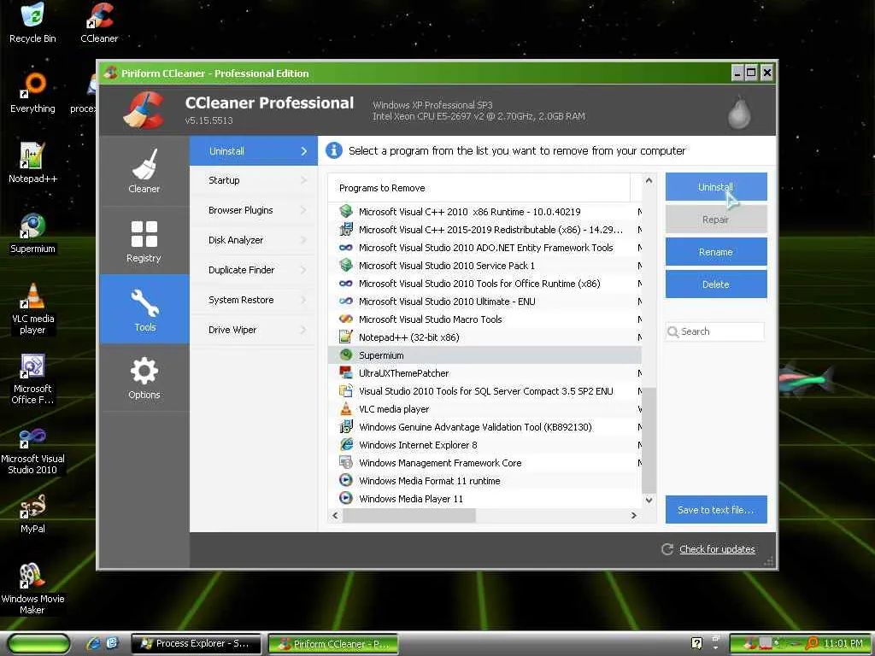This screenshot has height=656, width=875.
Task: Select the MyPal desktop shortcut
Action: (x=32, y=513)
